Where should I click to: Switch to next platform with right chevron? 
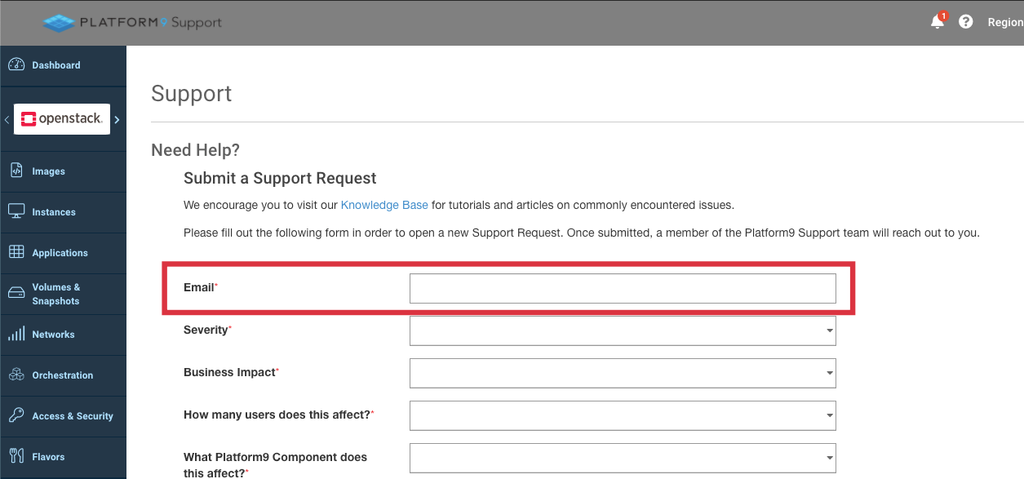(x=117, y=120)
